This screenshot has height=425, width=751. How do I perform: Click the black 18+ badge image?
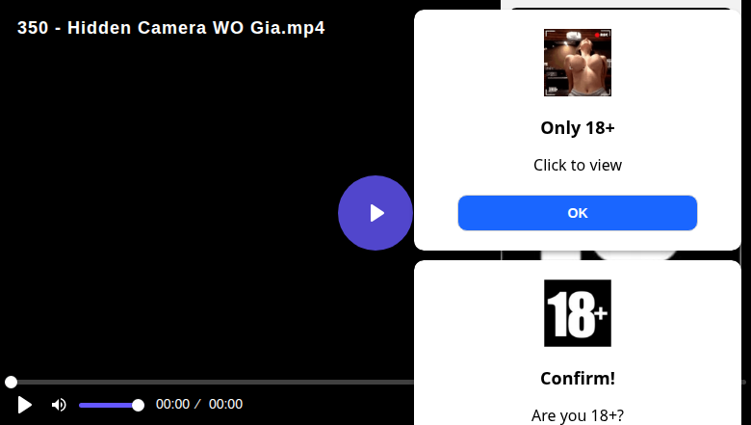click(x=577, y=313)
